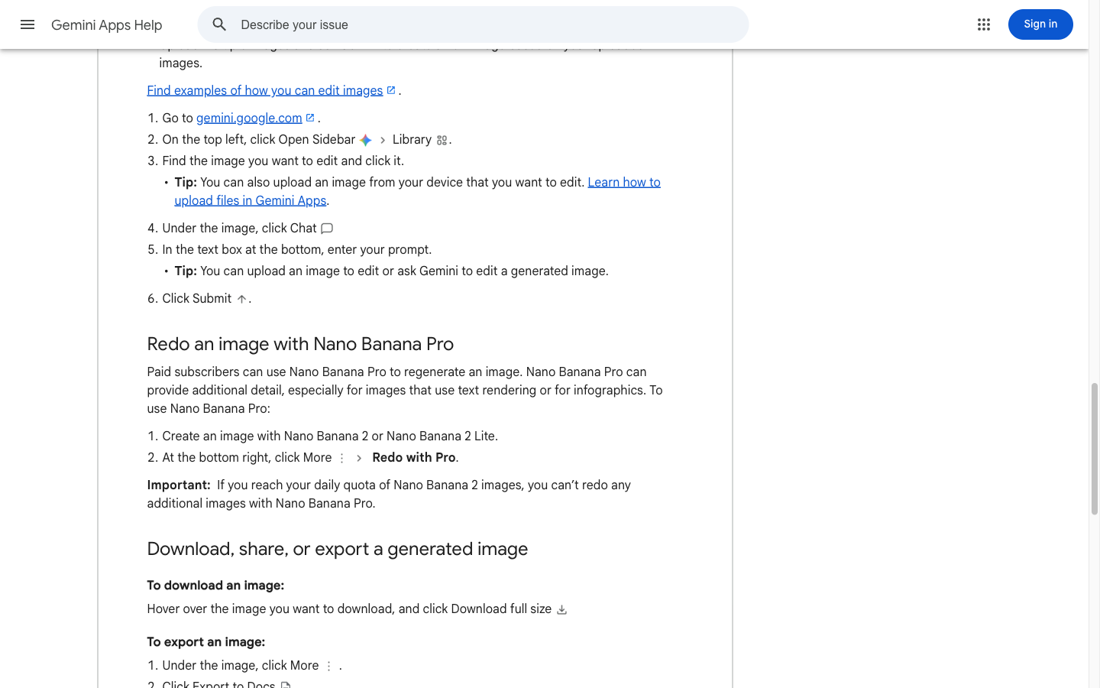
Task: Click the Submit arrow icon in step 6
Action: (x=241, y=300)
